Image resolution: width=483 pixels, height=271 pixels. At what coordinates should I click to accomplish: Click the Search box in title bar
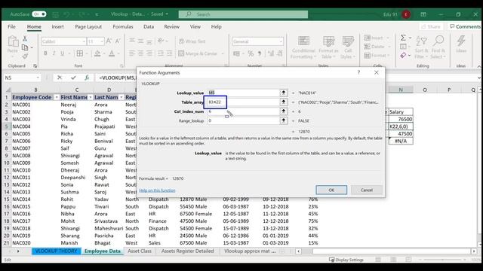pyautogui.click(x=243, y=14)
